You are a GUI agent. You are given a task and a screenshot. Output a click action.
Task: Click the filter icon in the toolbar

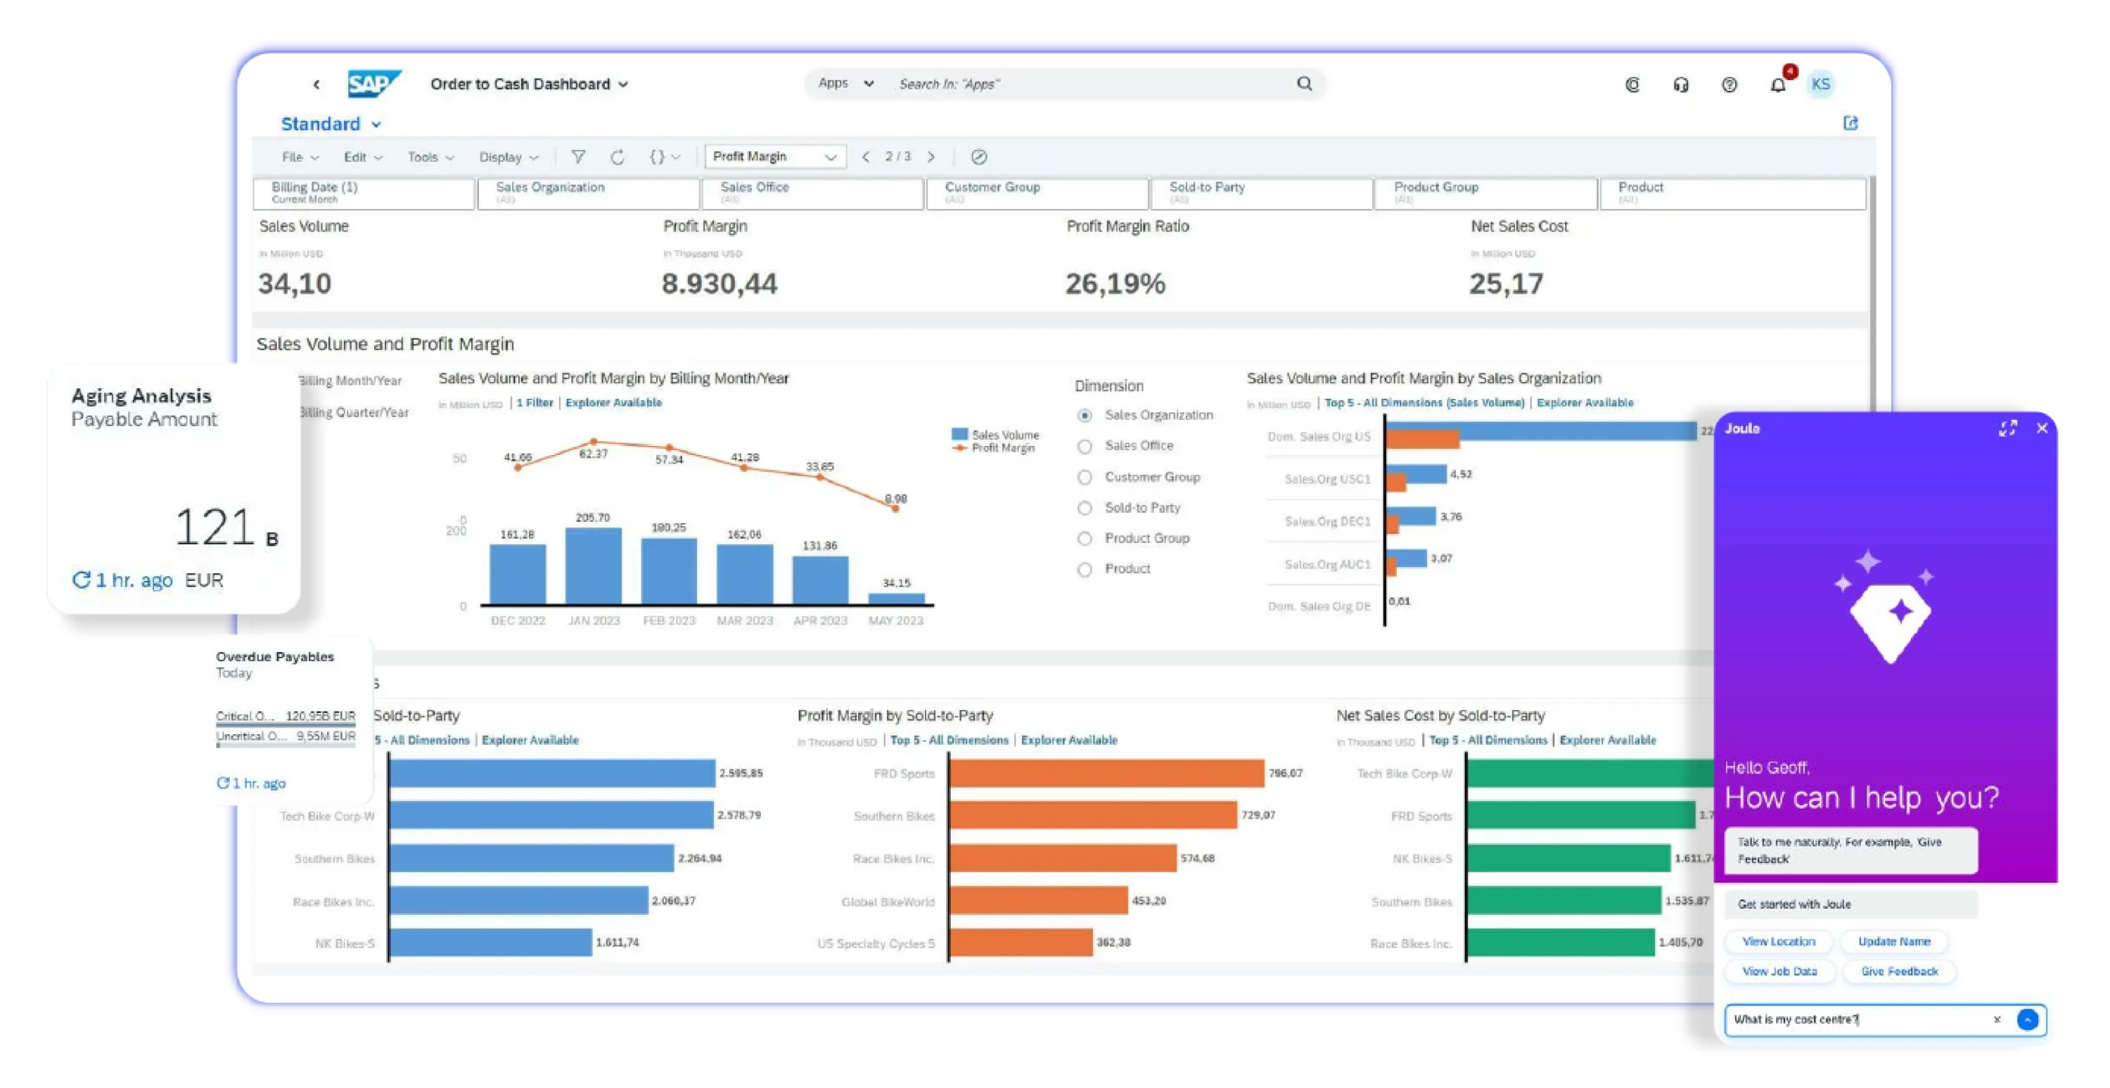point(579,156)
